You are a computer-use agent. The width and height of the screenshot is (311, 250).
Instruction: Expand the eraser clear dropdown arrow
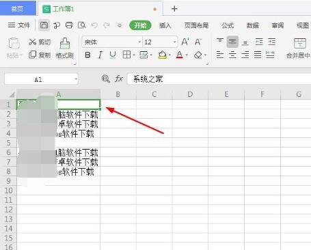206,55
